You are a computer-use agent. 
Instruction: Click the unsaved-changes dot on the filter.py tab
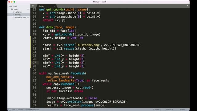54,6
